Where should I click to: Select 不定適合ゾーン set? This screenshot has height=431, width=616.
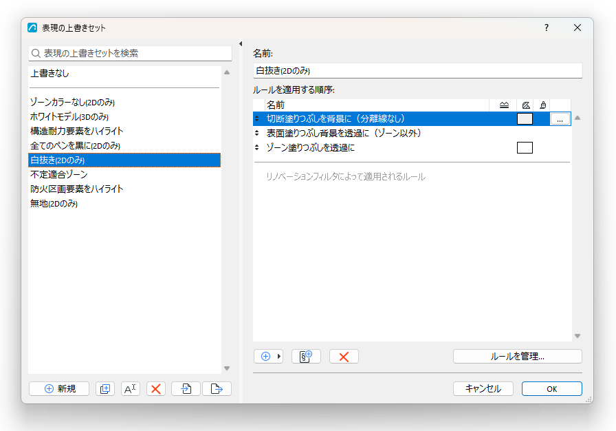(124, 175)
